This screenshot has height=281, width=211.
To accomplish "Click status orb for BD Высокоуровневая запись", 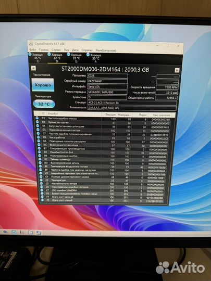I will [41, 163].
